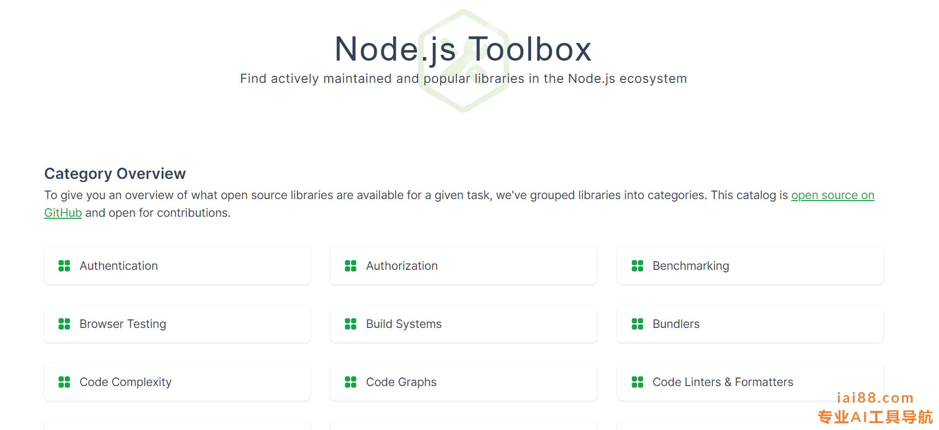Click the 'Find actively maintained' tagline text
The height and width of the screenshot is (430, 939).
(x=463, y=79)
